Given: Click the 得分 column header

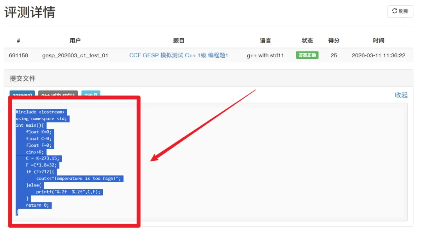Looking at the screenshot, I should point(334,41).
